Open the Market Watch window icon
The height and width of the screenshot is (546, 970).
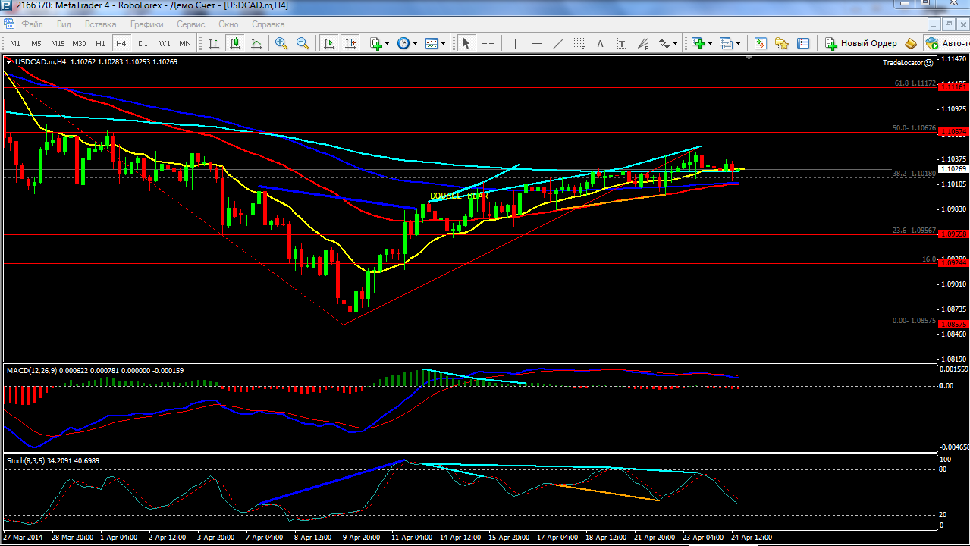click(x=761, y=43)
